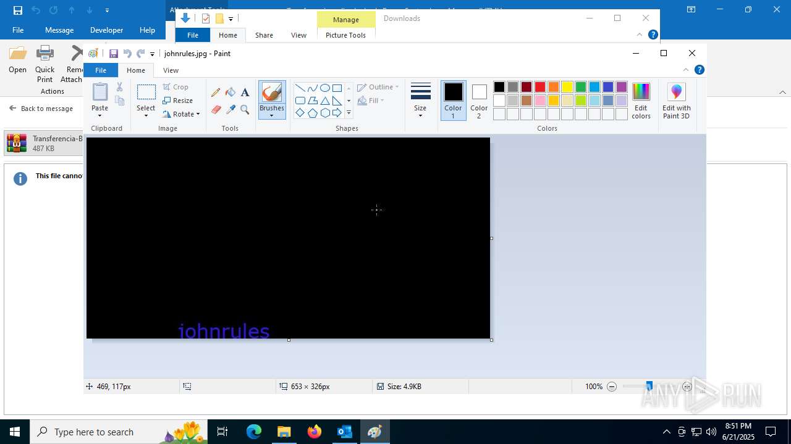Image resolution: width=791 pixels, height=444 pixels.
Task: Open Microsoft Edge from taskbar
Action: coord(254,432)
